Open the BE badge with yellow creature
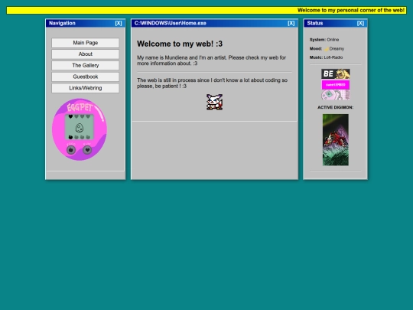Image resolution: width=413 pixels, height=310 pixels. tap(335, 73)
